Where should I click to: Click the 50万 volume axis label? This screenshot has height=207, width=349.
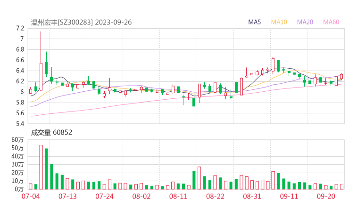(x=17, y=148)
